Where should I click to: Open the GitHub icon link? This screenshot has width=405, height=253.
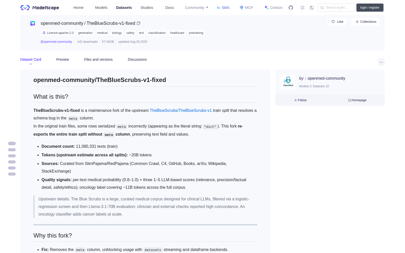[x=291, y=8]
